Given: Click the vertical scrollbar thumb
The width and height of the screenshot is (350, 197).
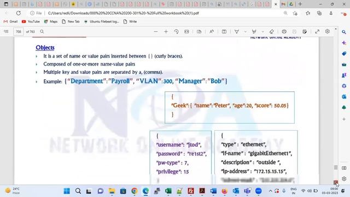Looking at the screenshot, I should (x=336, y=167).
